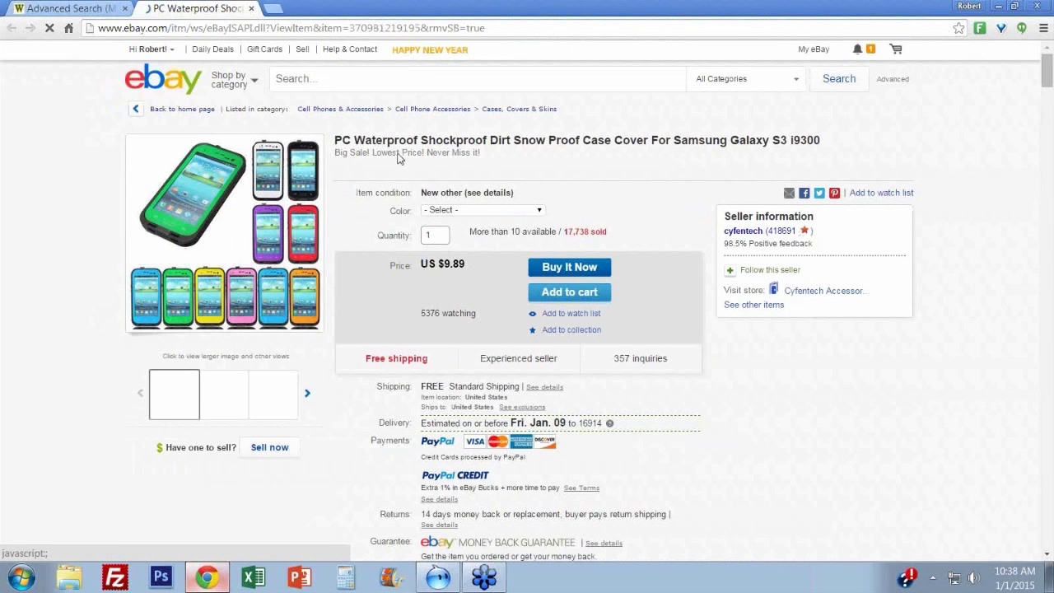Viewport: 1054px width, 593px height.
Task: Open FileZilla from the taskbar
Action: pyautogui.click(x=114, y=577)
